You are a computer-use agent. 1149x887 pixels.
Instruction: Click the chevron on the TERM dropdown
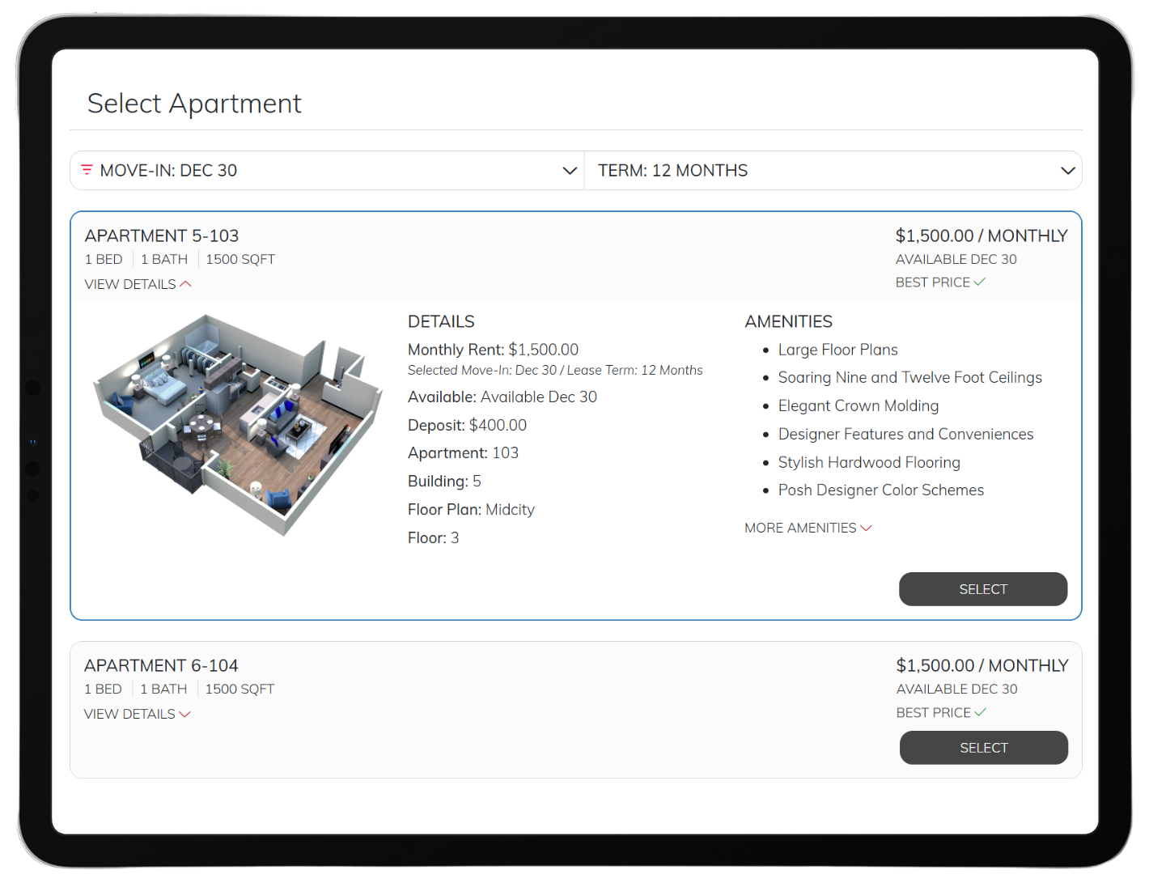(1066, 170)
